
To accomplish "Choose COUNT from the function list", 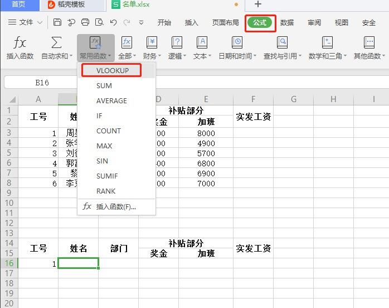I will [109, 131].
